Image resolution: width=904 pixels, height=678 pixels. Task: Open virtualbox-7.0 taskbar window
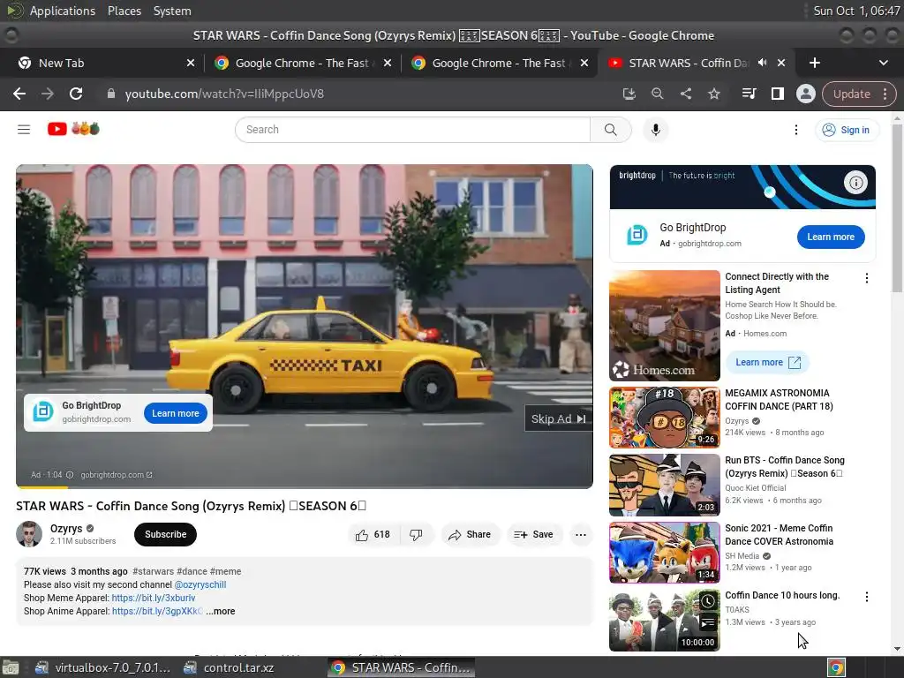102,667
